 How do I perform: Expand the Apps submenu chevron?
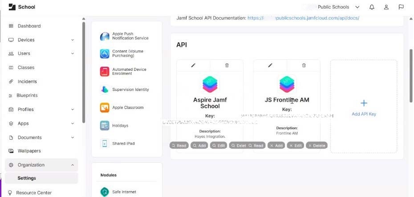tap(73, 123)
